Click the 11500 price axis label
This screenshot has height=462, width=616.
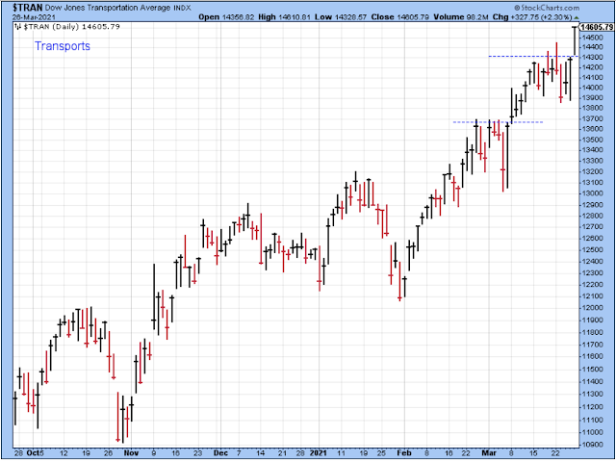pyautogui.click(x=591, y=370)
